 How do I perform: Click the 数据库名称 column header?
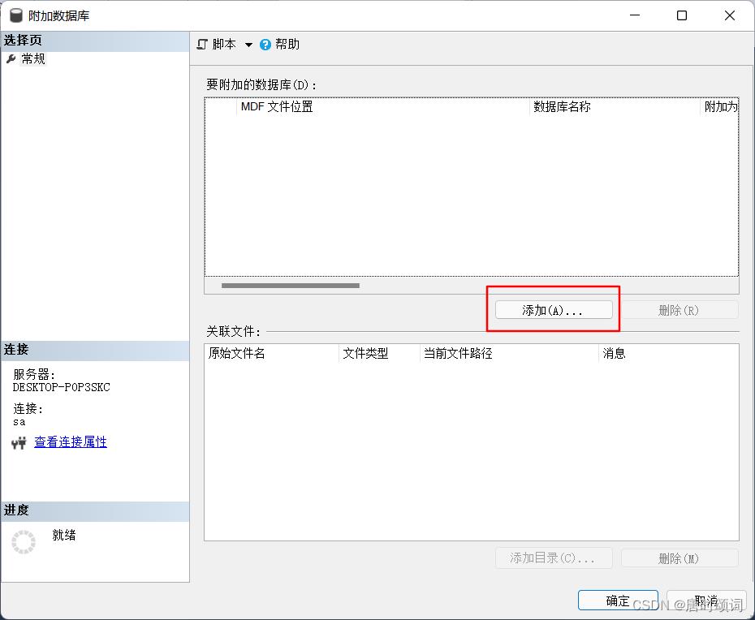(x=615, y=106)
